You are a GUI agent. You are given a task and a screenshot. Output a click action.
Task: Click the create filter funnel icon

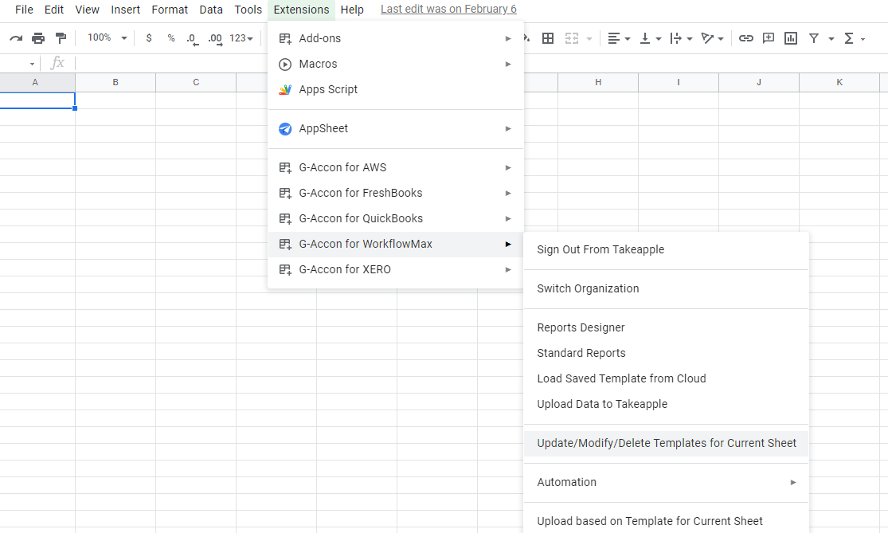[814, 38]
